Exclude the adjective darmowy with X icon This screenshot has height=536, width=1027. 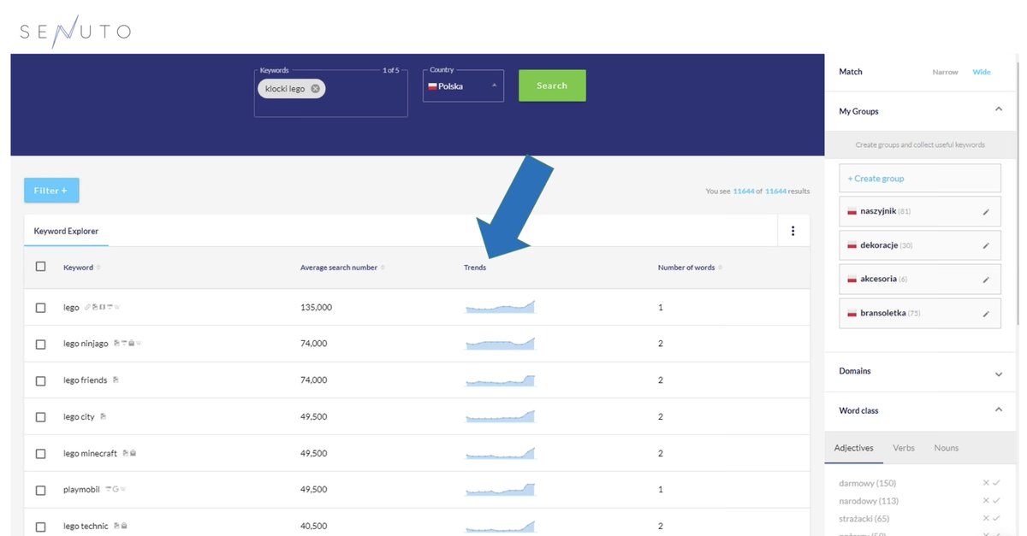coord(986,483)
